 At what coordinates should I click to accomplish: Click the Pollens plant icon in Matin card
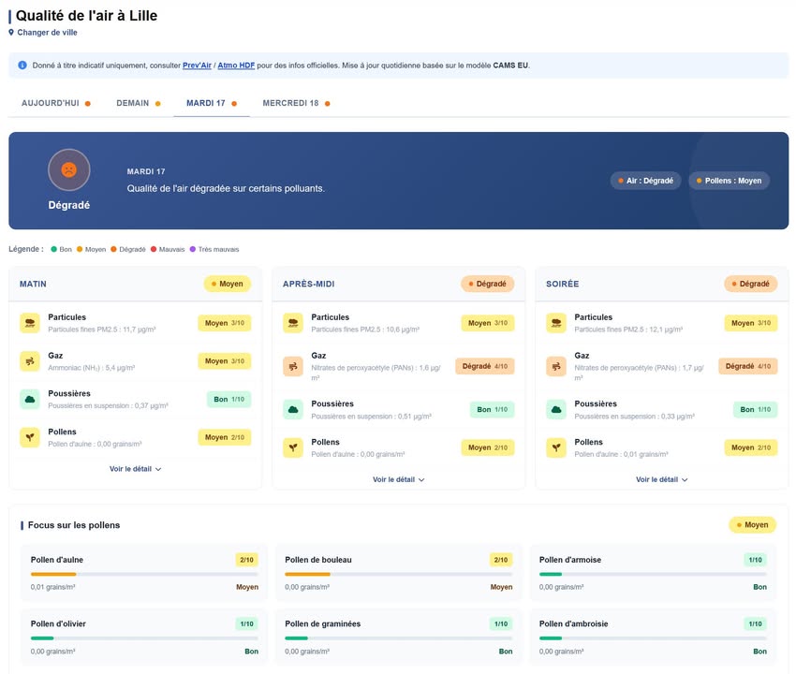pyautogui.click(x=30, y=447)
